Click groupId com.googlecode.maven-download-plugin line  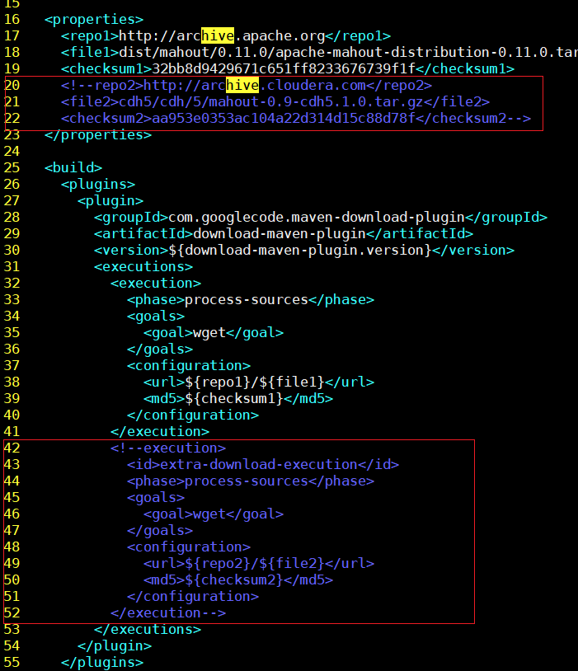(x=321, y=218)
